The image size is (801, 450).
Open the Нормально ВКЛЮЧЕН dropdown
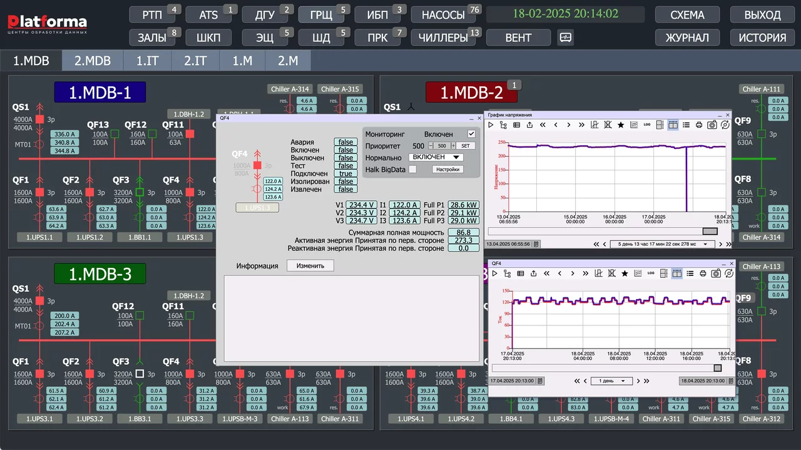[436, 157]
